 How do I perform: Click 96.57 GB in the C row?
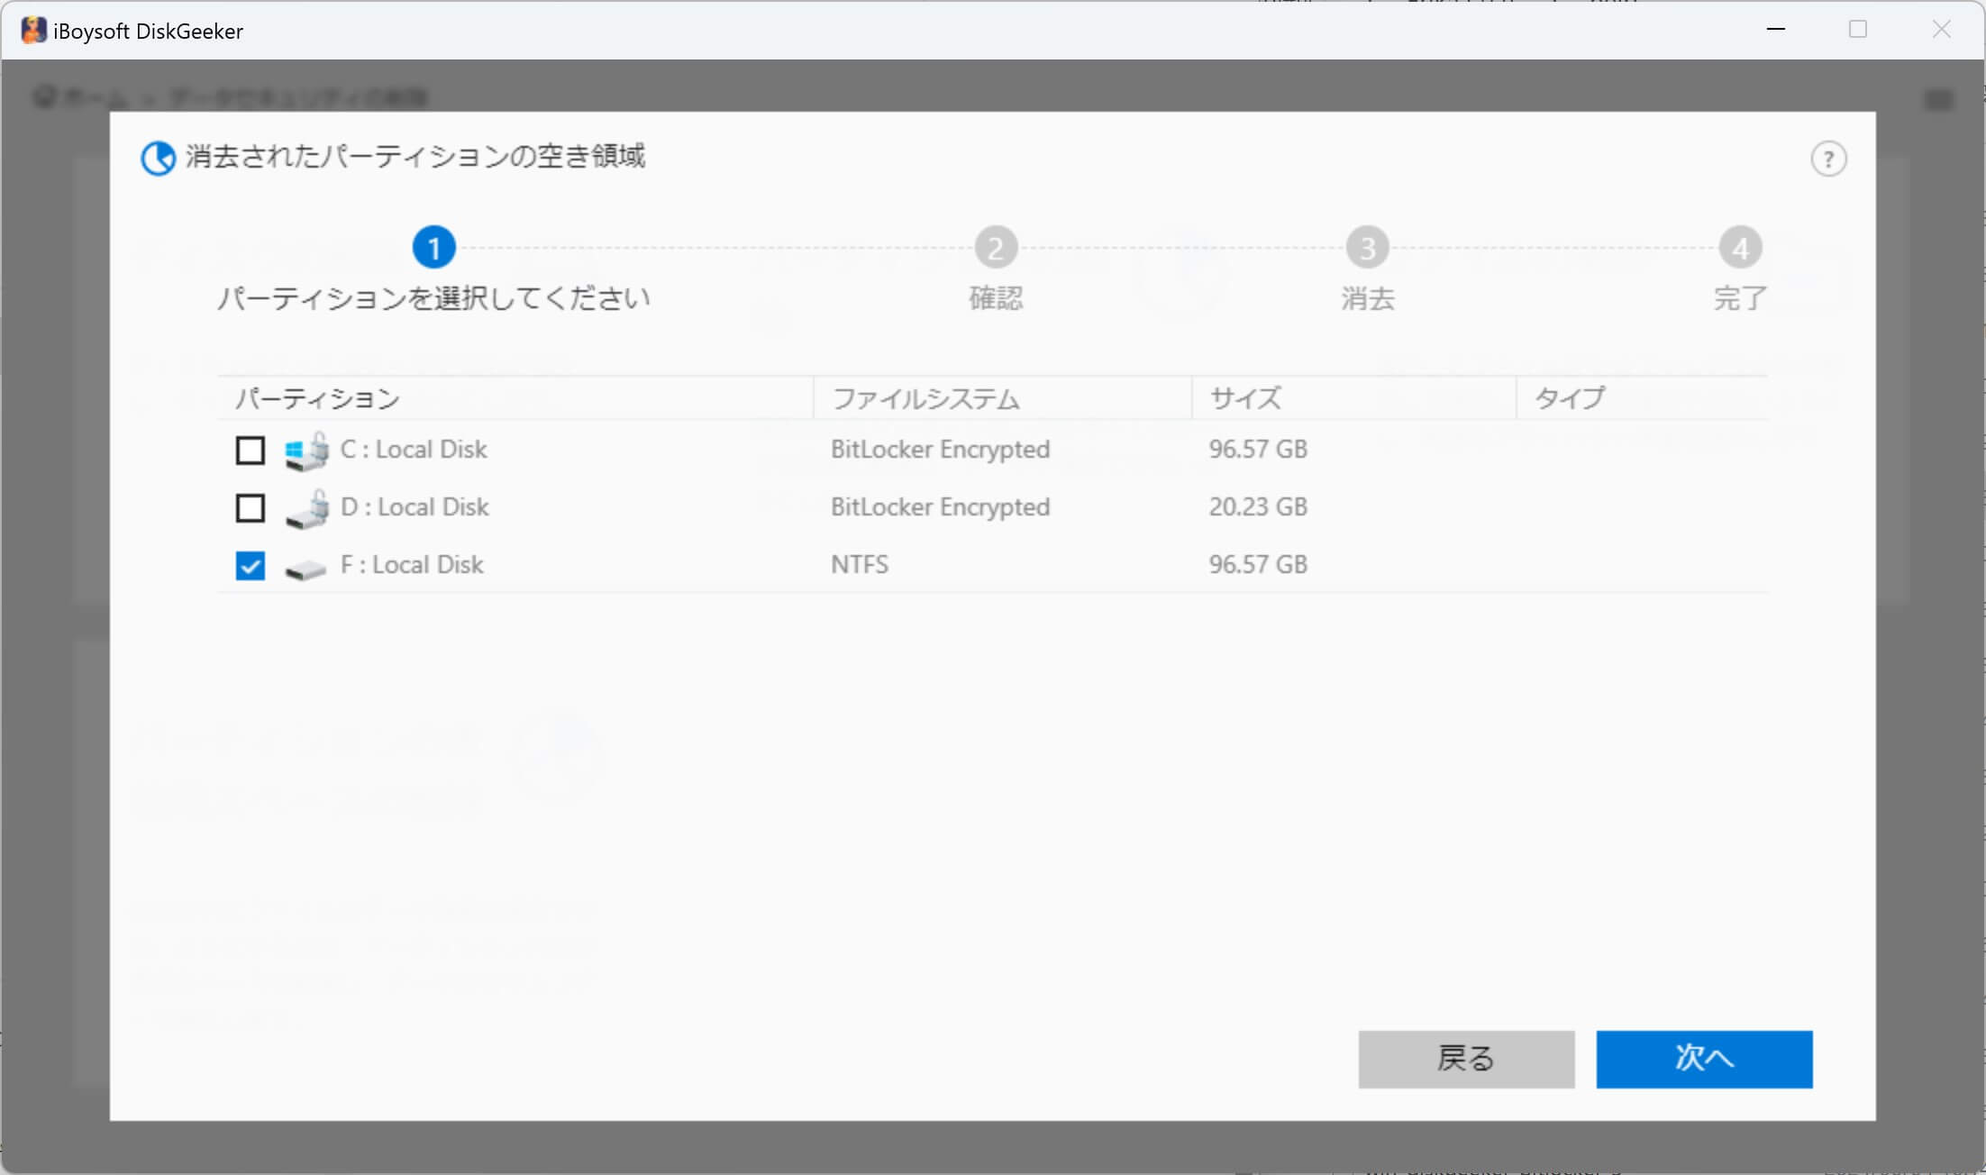click(x=1258, y=450)
